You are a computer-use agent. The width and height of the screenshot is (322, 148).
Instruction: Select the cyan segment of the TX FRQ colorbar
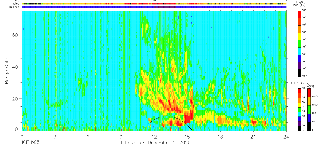299,114
